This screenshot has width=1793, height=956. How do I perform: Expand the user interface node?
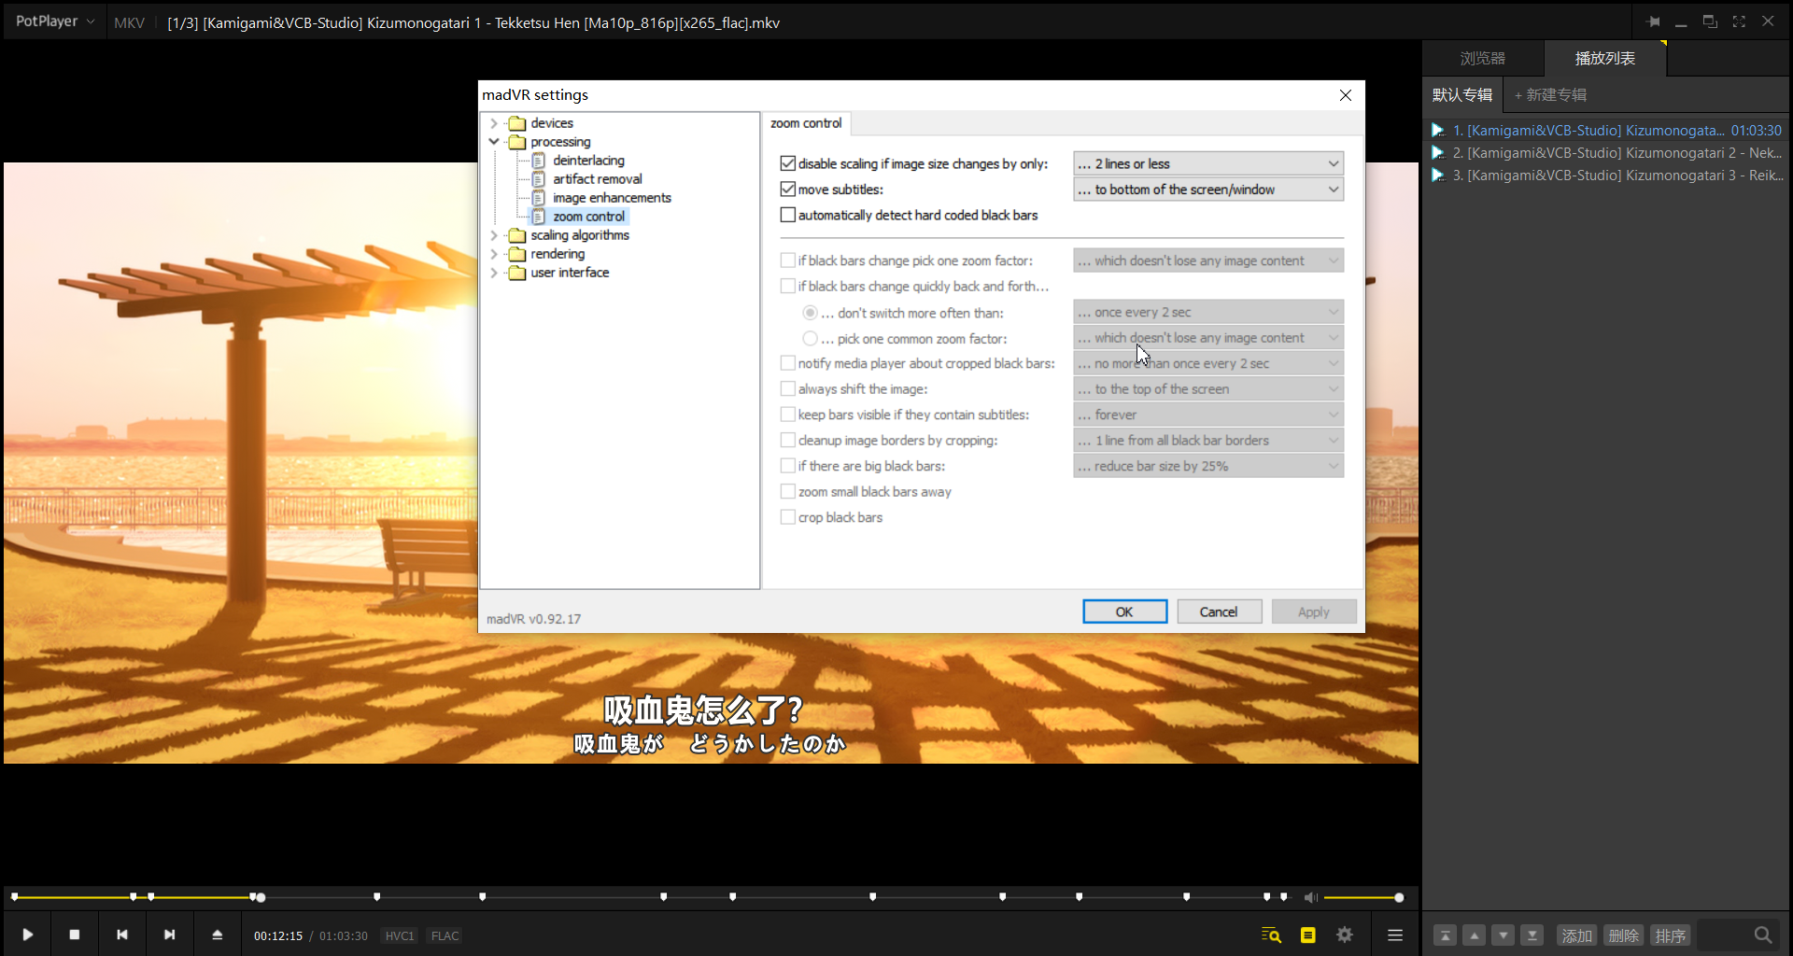(x=494, y=273)
